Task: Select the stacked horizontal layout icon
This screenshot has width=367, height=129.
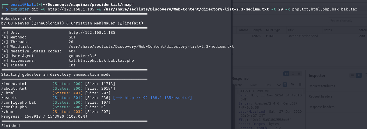Action: pyautogui.click(x=293, y=74)
